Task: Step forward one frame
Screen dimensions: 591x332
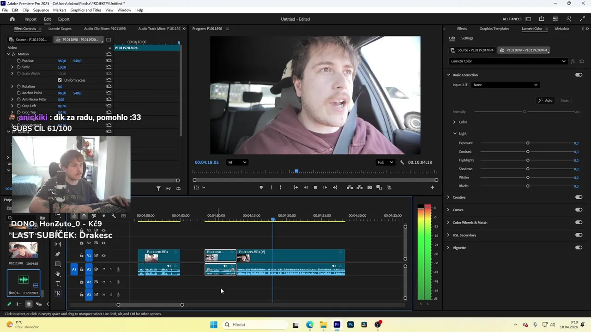Action: pyautogui.click(x=325, y=187)
